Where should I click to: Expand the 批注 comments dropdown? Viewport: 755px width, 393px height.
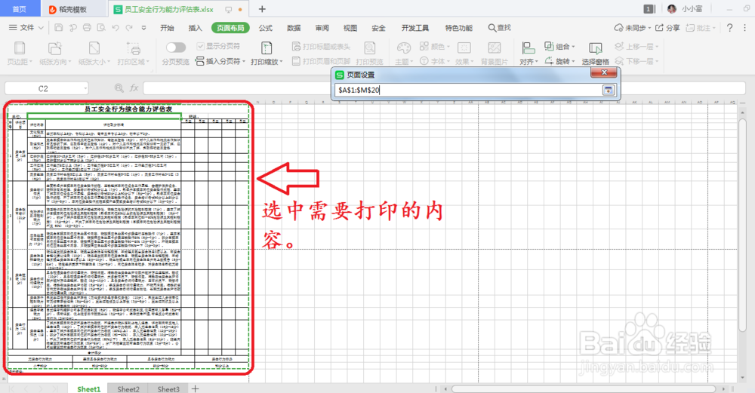click(713, 29)
